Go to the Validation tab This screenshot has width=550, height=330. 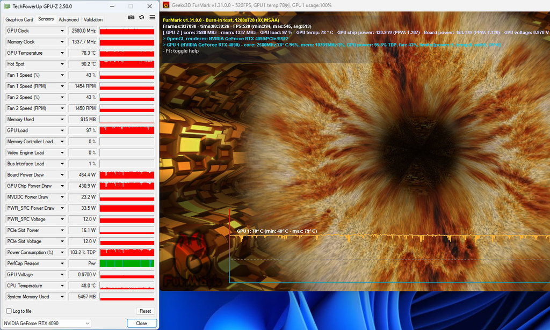click(93, 20)
